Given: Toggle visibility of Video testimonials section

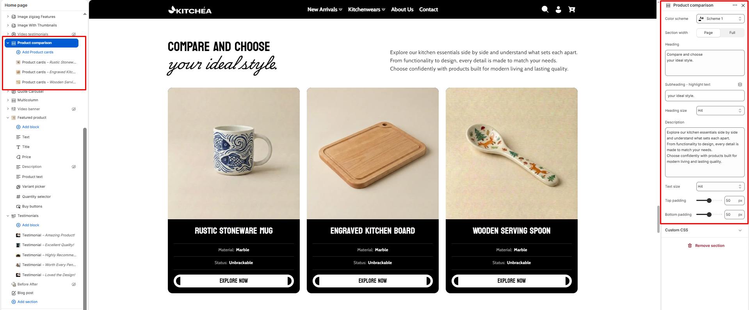Looking at the screenshot, I should point(74,34).
